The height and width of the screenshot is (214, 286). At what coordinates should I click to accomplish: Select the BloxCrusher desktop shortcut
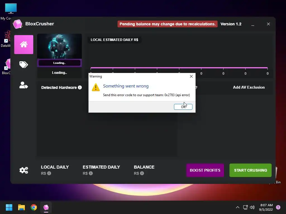[x=7, y=66]
